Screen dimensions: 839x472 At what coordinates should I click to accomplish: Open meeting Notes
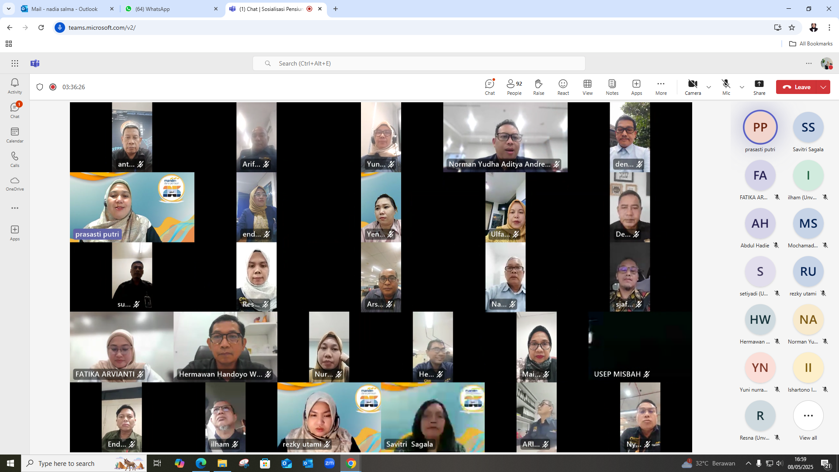[x=612, y=87]
